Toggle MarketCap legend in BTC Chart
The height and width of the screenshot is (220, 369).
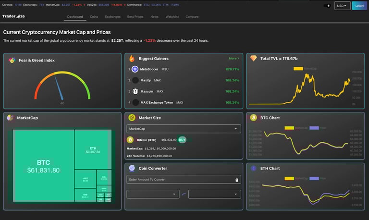(296, 128)
